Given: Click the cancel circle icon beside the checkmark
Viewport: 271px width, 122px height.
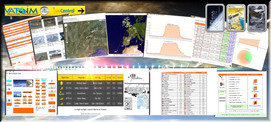Looking at the screenshot, I should (54, 107).
